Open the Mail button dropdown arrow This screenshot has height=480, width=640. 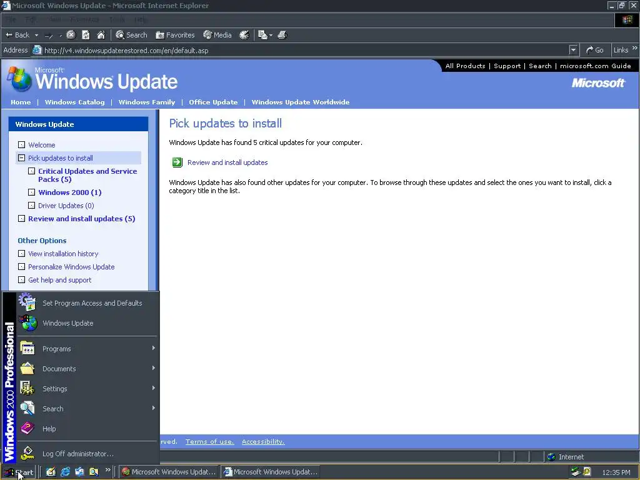click(x=271, y=36)
